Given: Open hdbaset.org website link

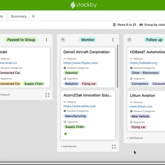Looking at the screenshot, I should 143,63.
